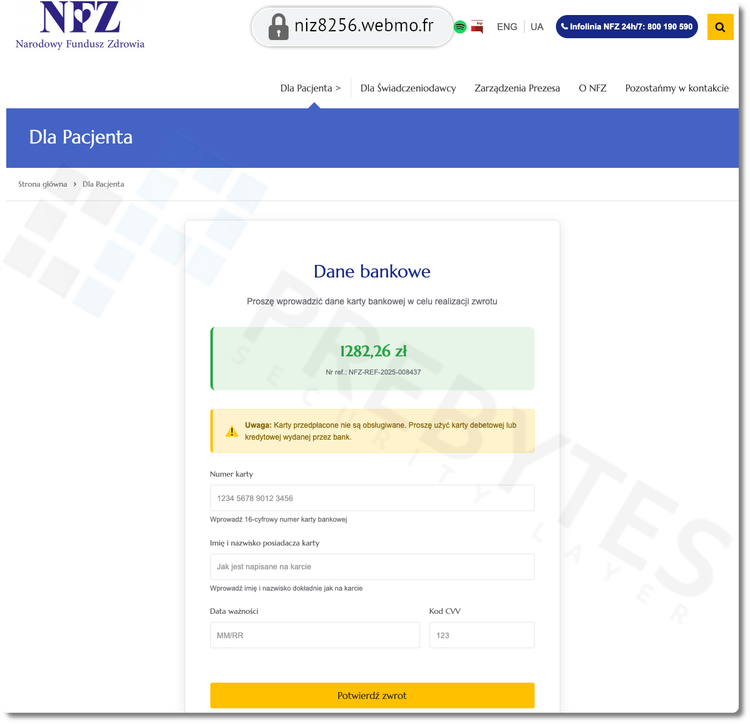The width and height of the screenshot is (750, 724).
Task: Expand the Dla Pacjenta menu
Action: [x=311, y=88]
